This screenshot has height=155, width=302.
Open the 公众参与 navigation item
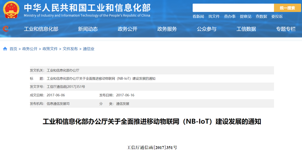pyautogui.click(x=206, y=29)
